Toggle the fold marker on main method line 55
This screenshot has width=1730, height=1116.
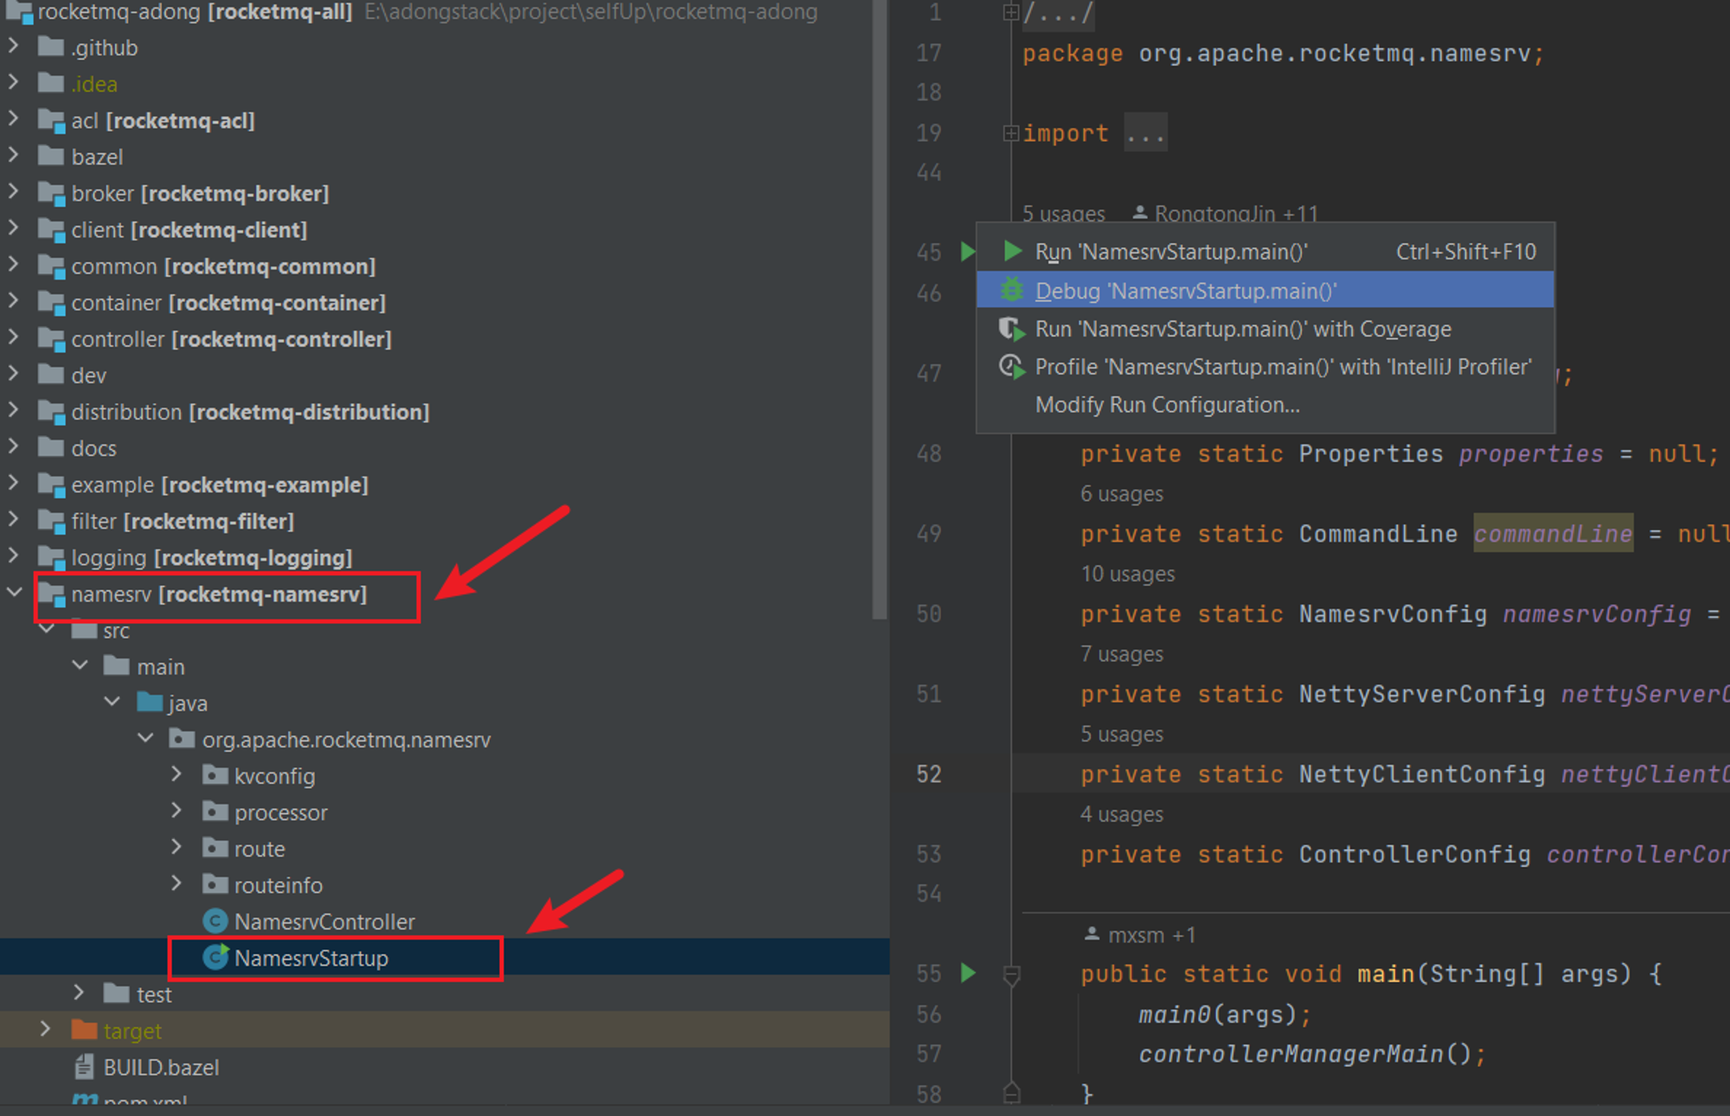tap(1010, 975)
